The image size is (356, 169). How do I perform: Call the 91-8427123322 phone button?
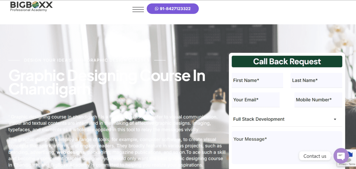(x=172, y=9)
